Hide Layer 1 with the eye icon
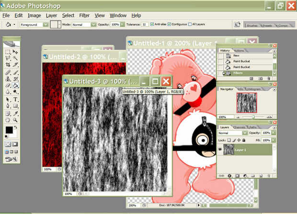Image resolution: width=297 pixels, height=214 pixels. point(220,149)
